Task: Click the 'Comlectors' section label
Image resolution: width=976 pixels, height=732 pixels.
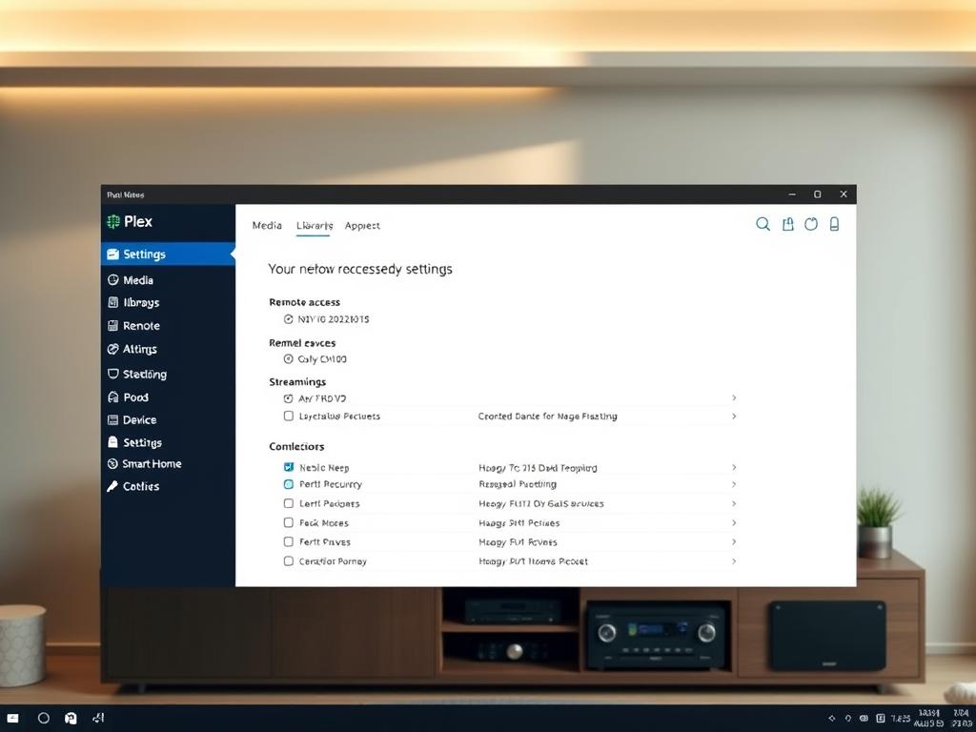Action: [296, 446]
